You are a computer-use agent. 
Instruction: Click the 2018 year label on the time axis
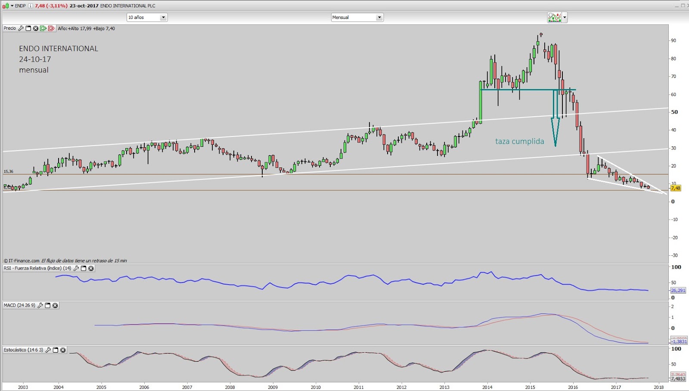(658, 387)
